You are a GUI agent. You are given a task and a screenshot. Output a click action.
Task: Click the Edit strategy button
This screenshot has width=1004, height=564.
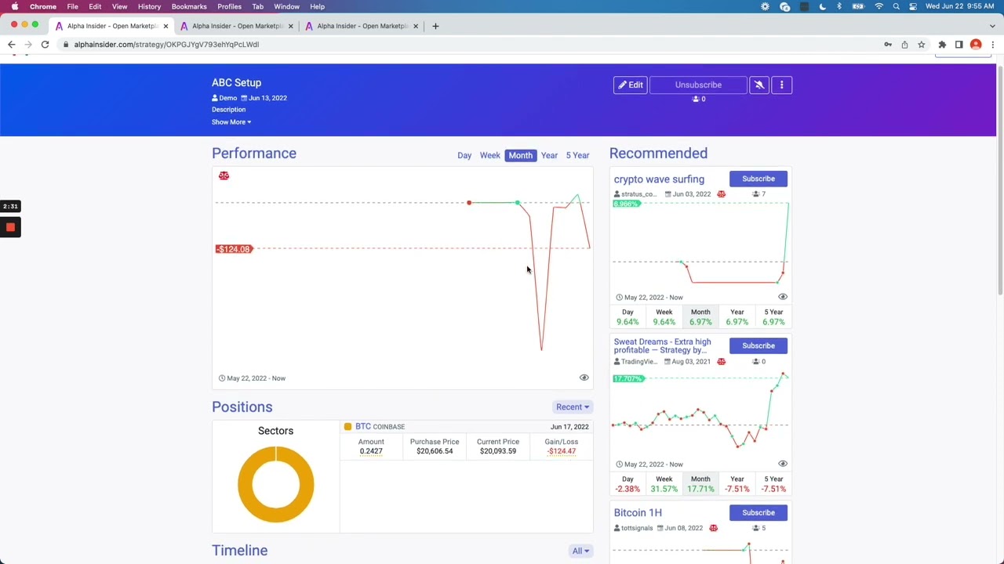(630, 85)
